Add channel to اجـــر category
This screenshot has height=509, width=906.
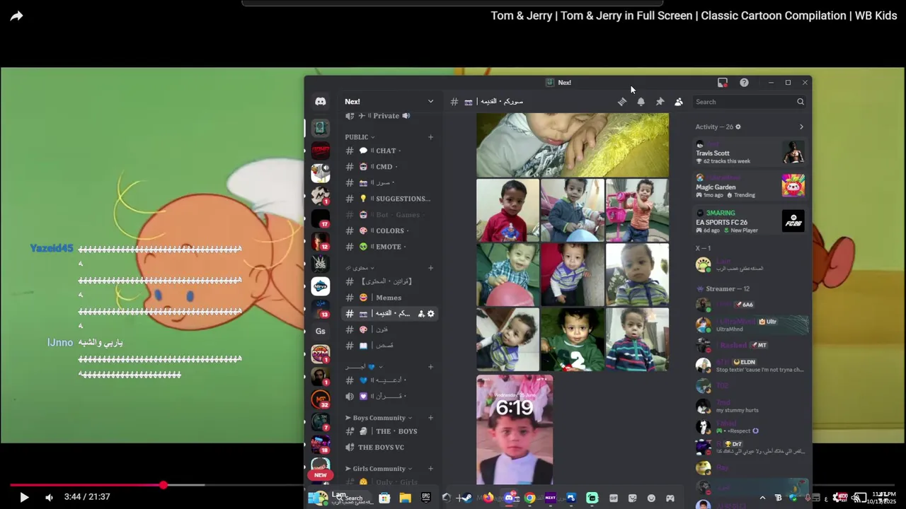(x=430, y=367)
